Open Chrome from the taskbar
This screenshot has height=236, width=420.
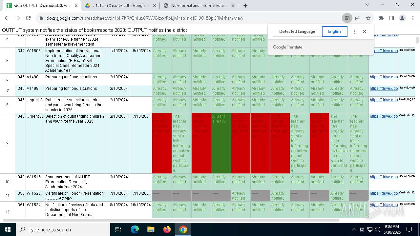click(183, 229)
